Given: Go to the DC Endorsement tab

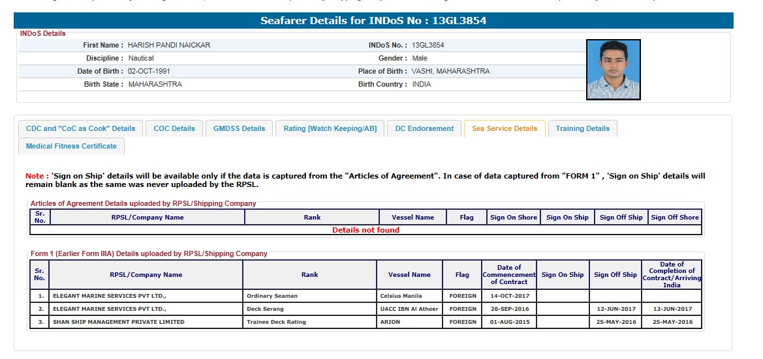Looking at the screenshot, I should pyautogui.click(x=424, y=128).
